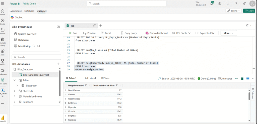Open Neighbourhood column filter icon
The height and width of the screenshot is (124, 257).
click(x=86, y=85)
